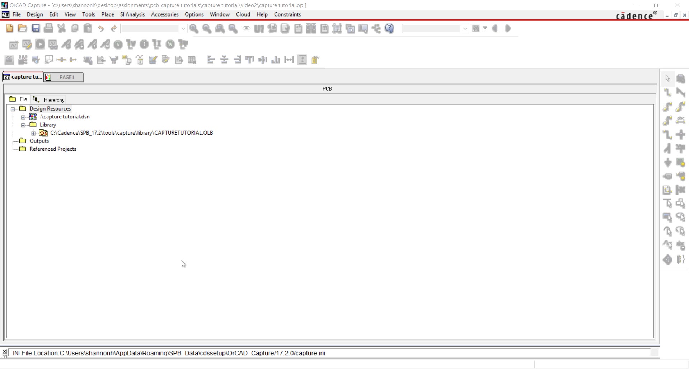Expand the CAPTURETUTORIAL.OLB library node
The width and height of the screenshot is (689, 369).
pyautogui.click(x=34, y=133)
